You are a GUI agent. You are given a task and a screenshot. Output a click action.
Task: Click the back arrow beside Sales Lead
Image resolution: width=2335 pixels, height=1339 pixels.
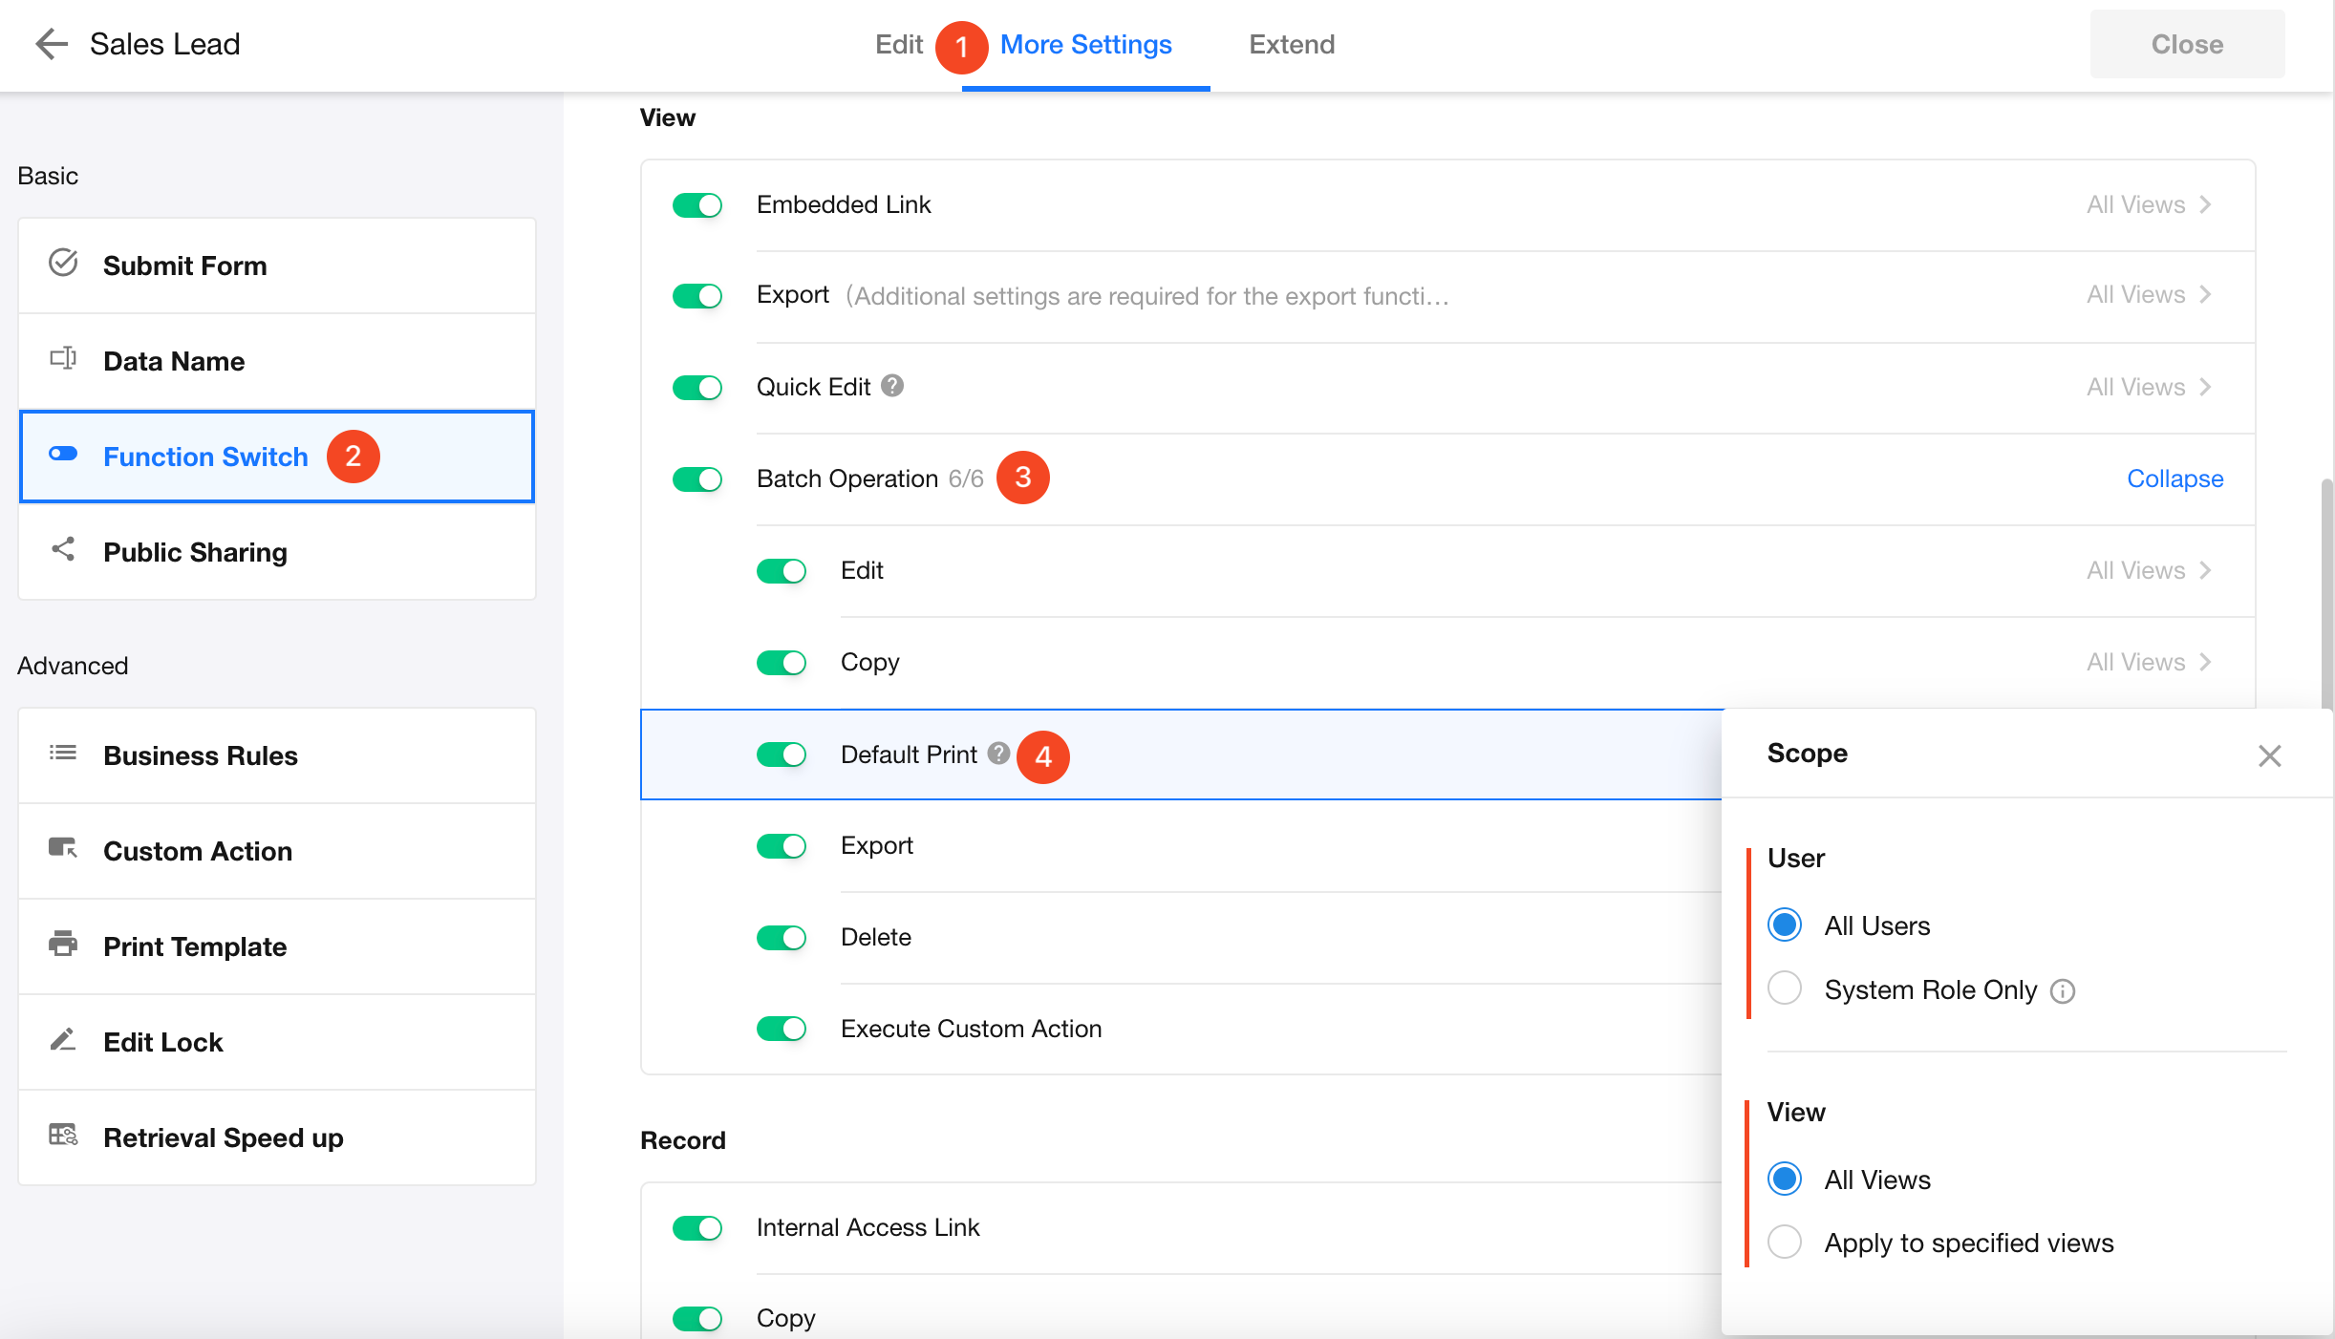pos(51,44)
